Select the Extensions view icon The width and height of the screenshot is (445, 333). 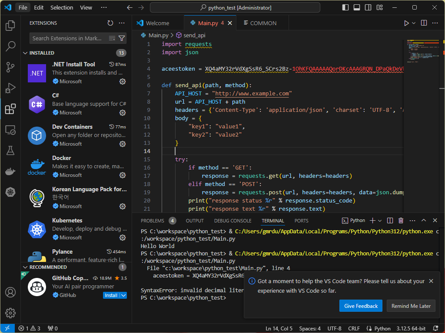coord(10,109)
